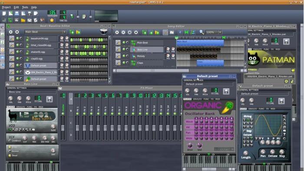Open the FUNC tab in Bass Line window
The width and height of the screenshot is (304, 171).
click(30, 107)
